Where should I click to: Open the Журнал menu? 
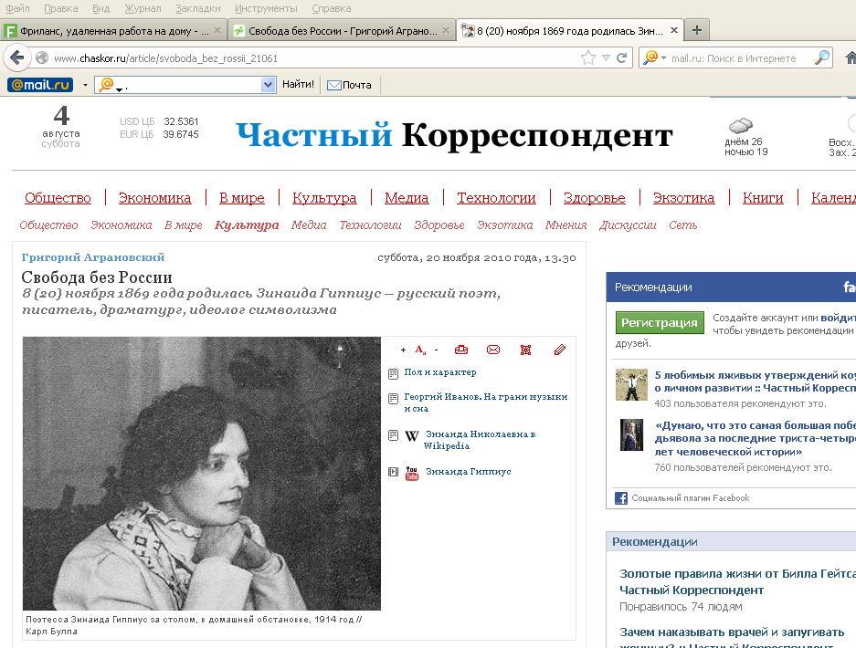point(143,9)
